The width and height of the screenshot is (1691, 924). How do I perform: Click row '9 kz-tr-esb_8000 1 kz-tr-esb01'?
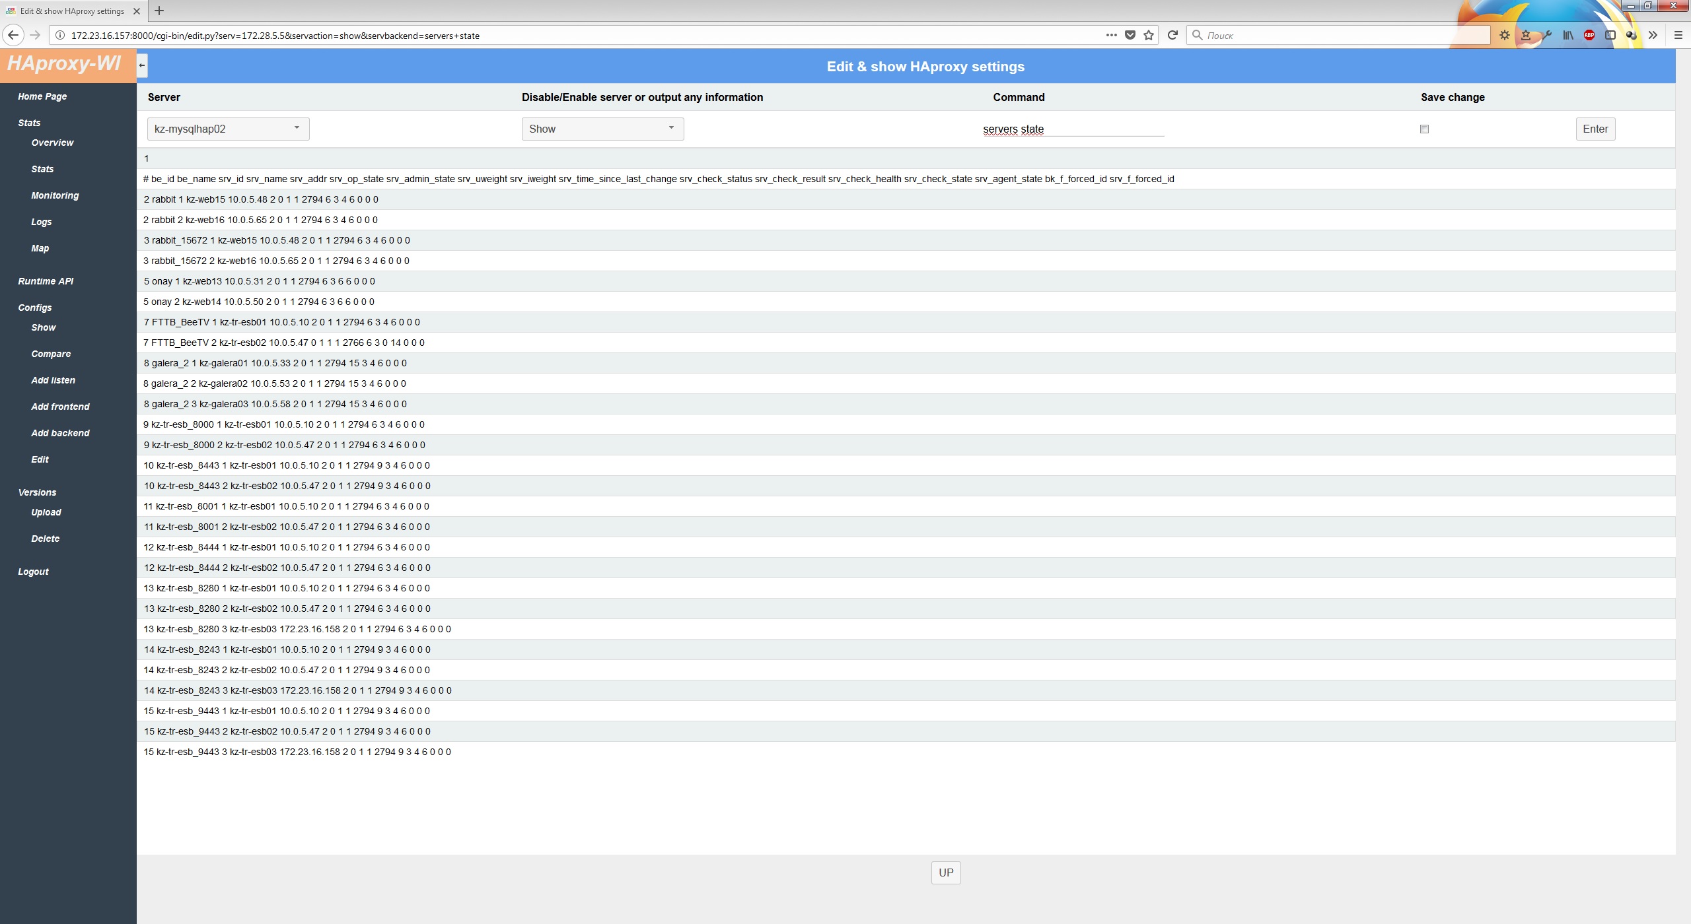tap(906, 424)
